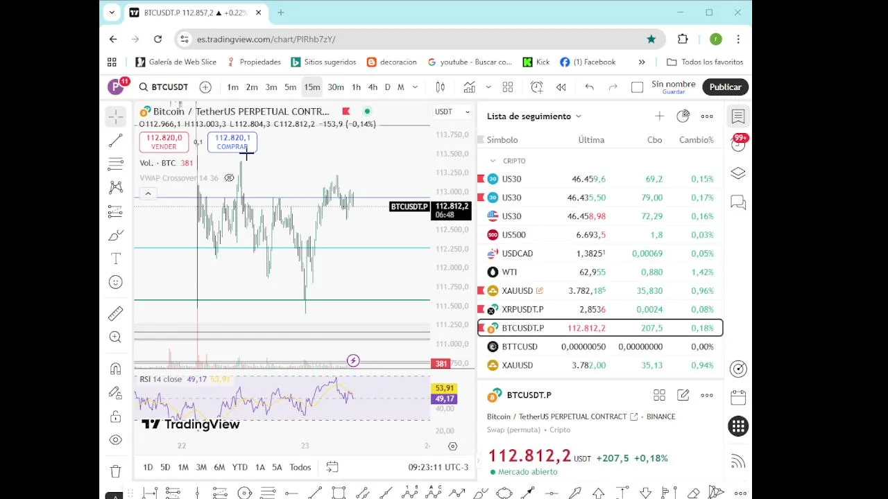Add symbol to the watchlist
The height and width of the screenshot is (499, 888).
(x=659, y=116)
